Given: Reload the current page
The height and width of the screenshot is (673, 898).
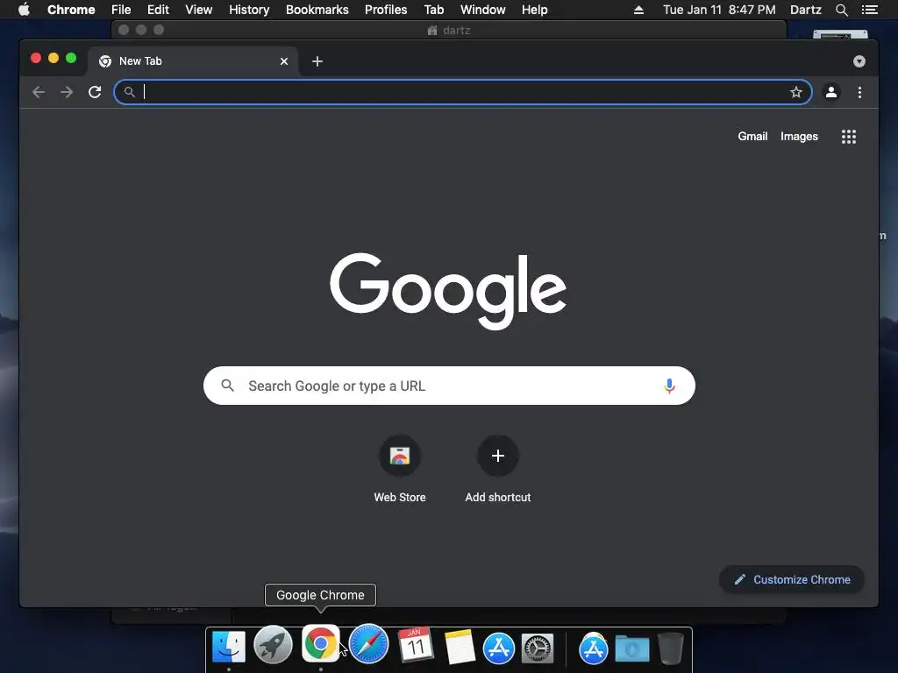Looking at the screenshot, I should (x=95, y=92).
